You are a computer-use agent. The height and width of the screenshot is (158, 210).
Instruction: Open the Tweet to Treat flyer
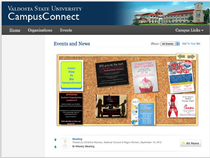coord(144,109)
